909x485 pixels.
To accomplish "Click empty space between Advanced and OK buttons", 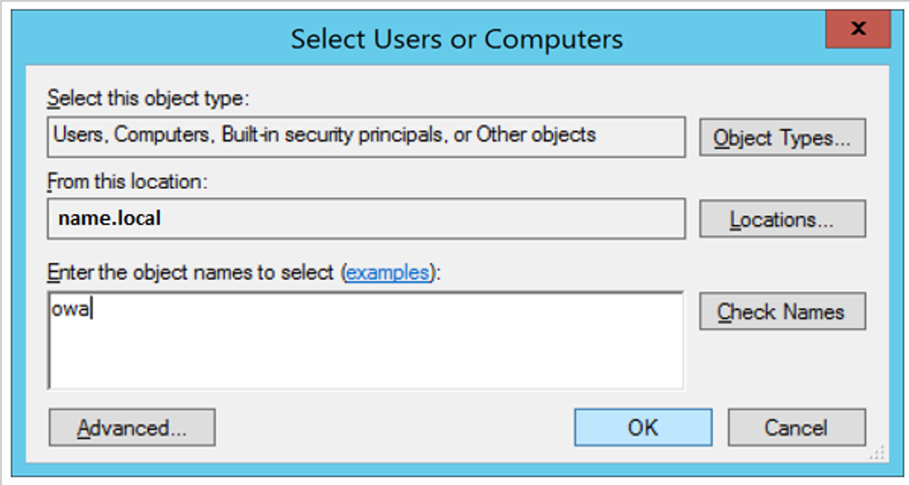I will pos(394,428).
